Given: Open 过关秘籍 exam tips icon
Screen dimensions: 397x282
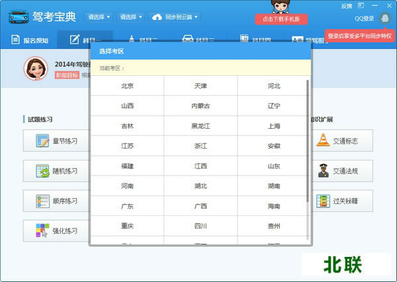Looking at the screenshot, I should (x=324, y=201).
